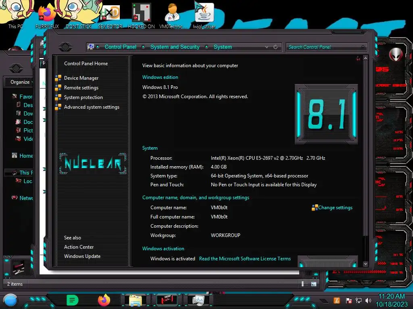413x309 pixels.
Task: Click the Alienware head gadget icon
Action: coord(396,54)
